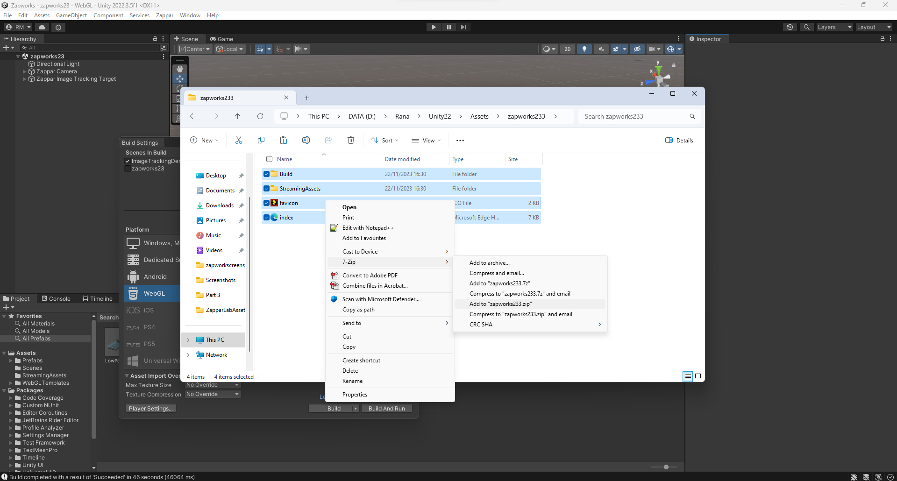Open the Local rotation dropdown

click(x=229, y=49)
